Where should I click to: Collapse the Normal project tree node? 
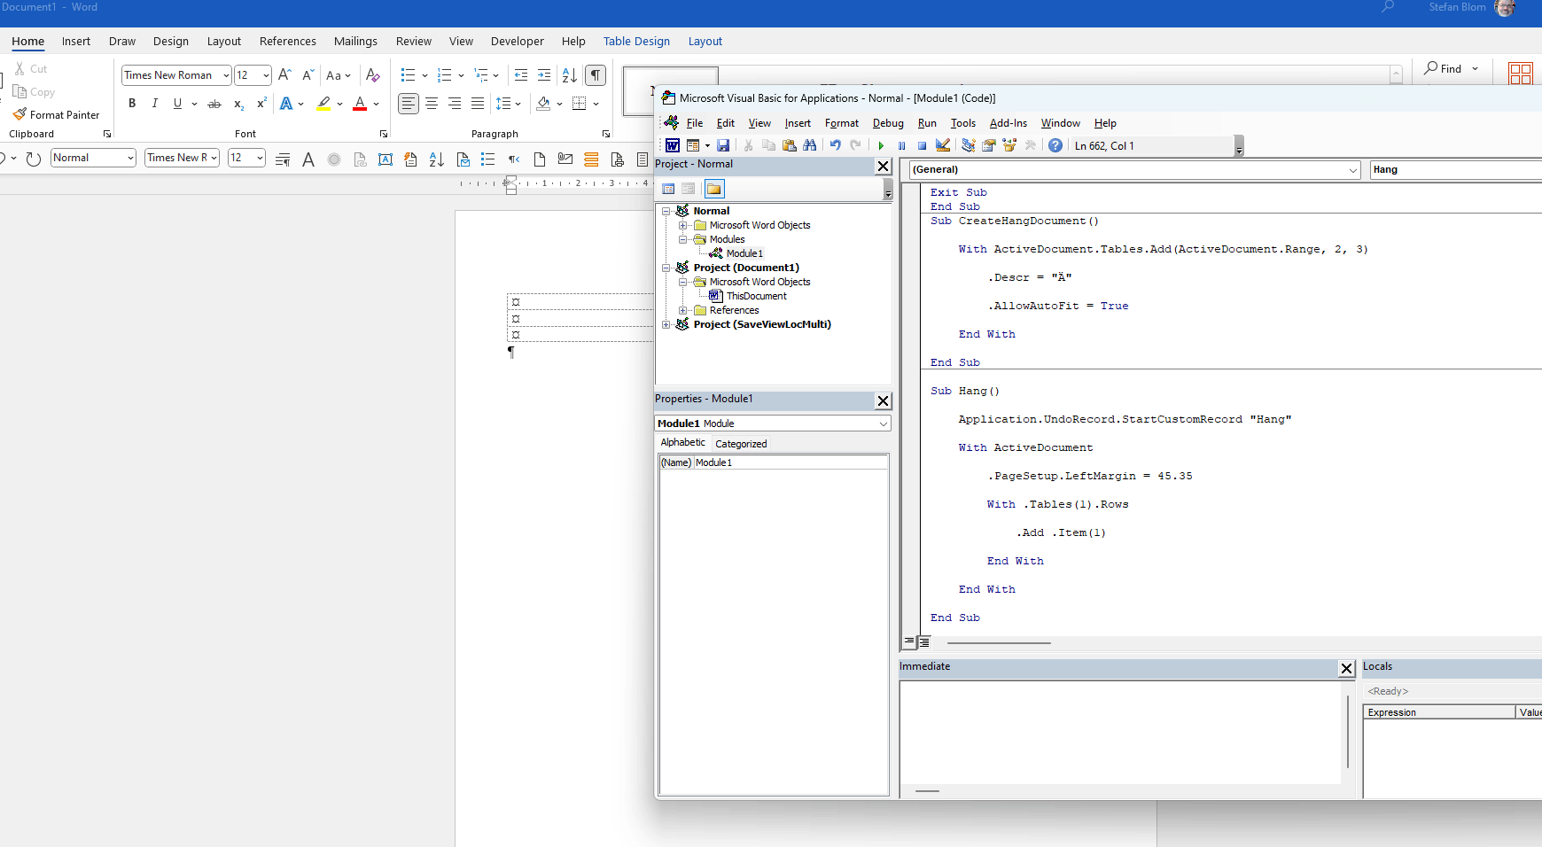[666, 211]
